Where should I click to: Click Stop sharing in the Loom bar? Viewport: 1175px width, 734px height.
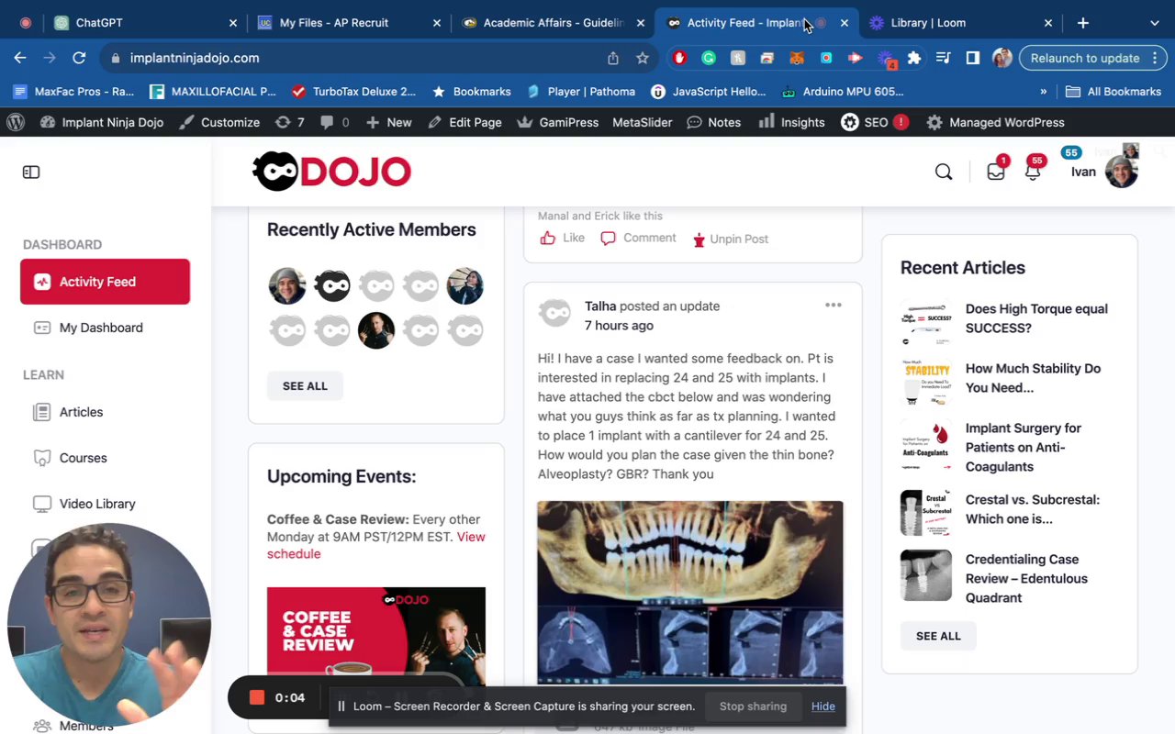pos(753,706)
